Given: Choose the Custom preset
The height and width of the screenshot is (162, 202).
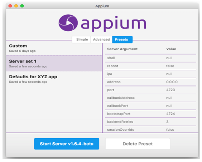Looking at the screenshot, I should point(54,48).
